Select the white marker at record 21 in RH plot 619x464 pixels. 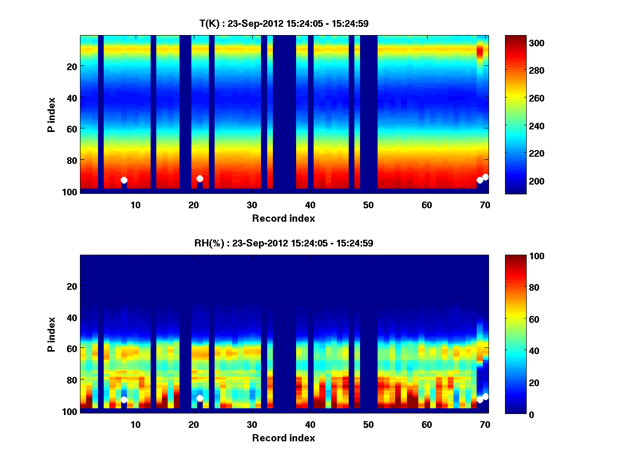click(x=200, y=399)
